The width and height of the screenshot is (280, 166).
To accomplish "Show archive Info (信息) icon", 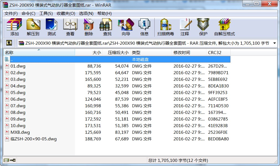I will click(144, 27).
